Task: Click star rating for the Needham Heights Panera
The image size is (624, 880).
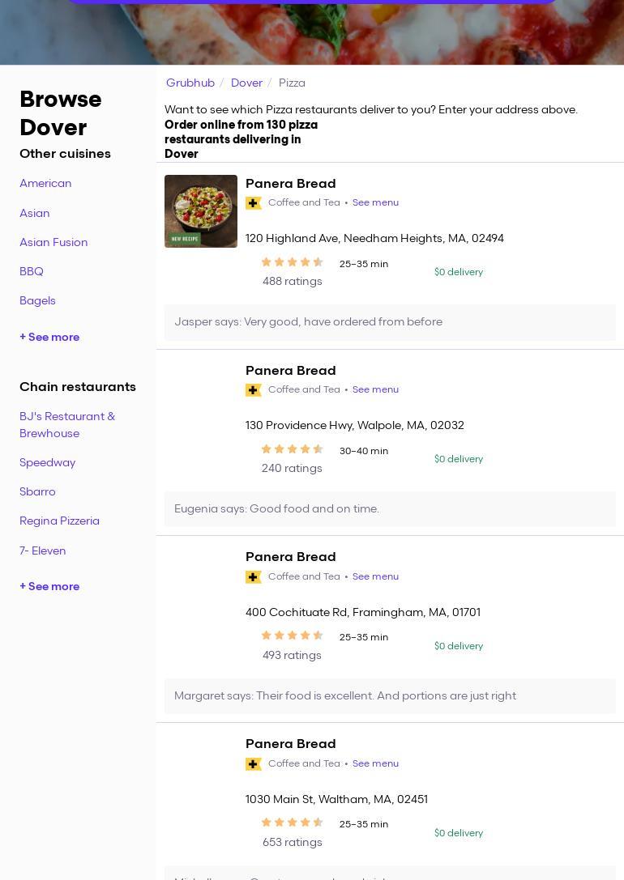Action: point(292,262)
